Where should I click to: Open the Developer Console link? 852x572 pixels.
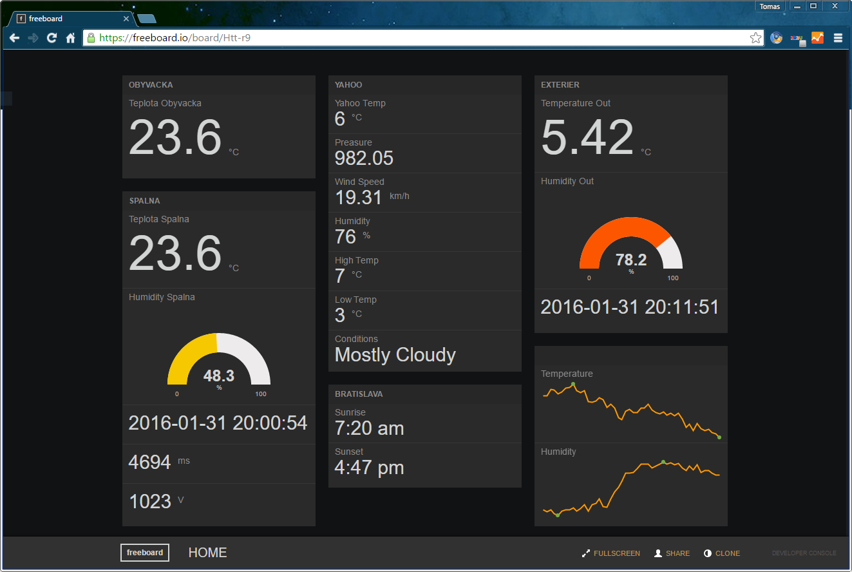[804, 553]
